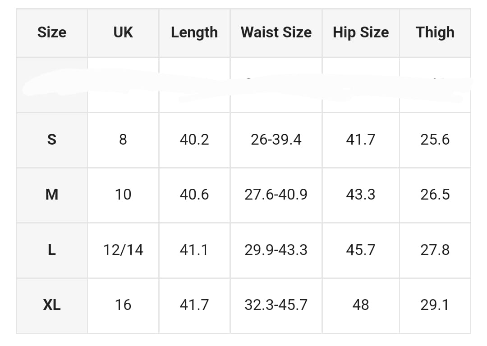Click the L size row label
The width and height of the screenshot is (487, 346).
[x=52, y=250]
